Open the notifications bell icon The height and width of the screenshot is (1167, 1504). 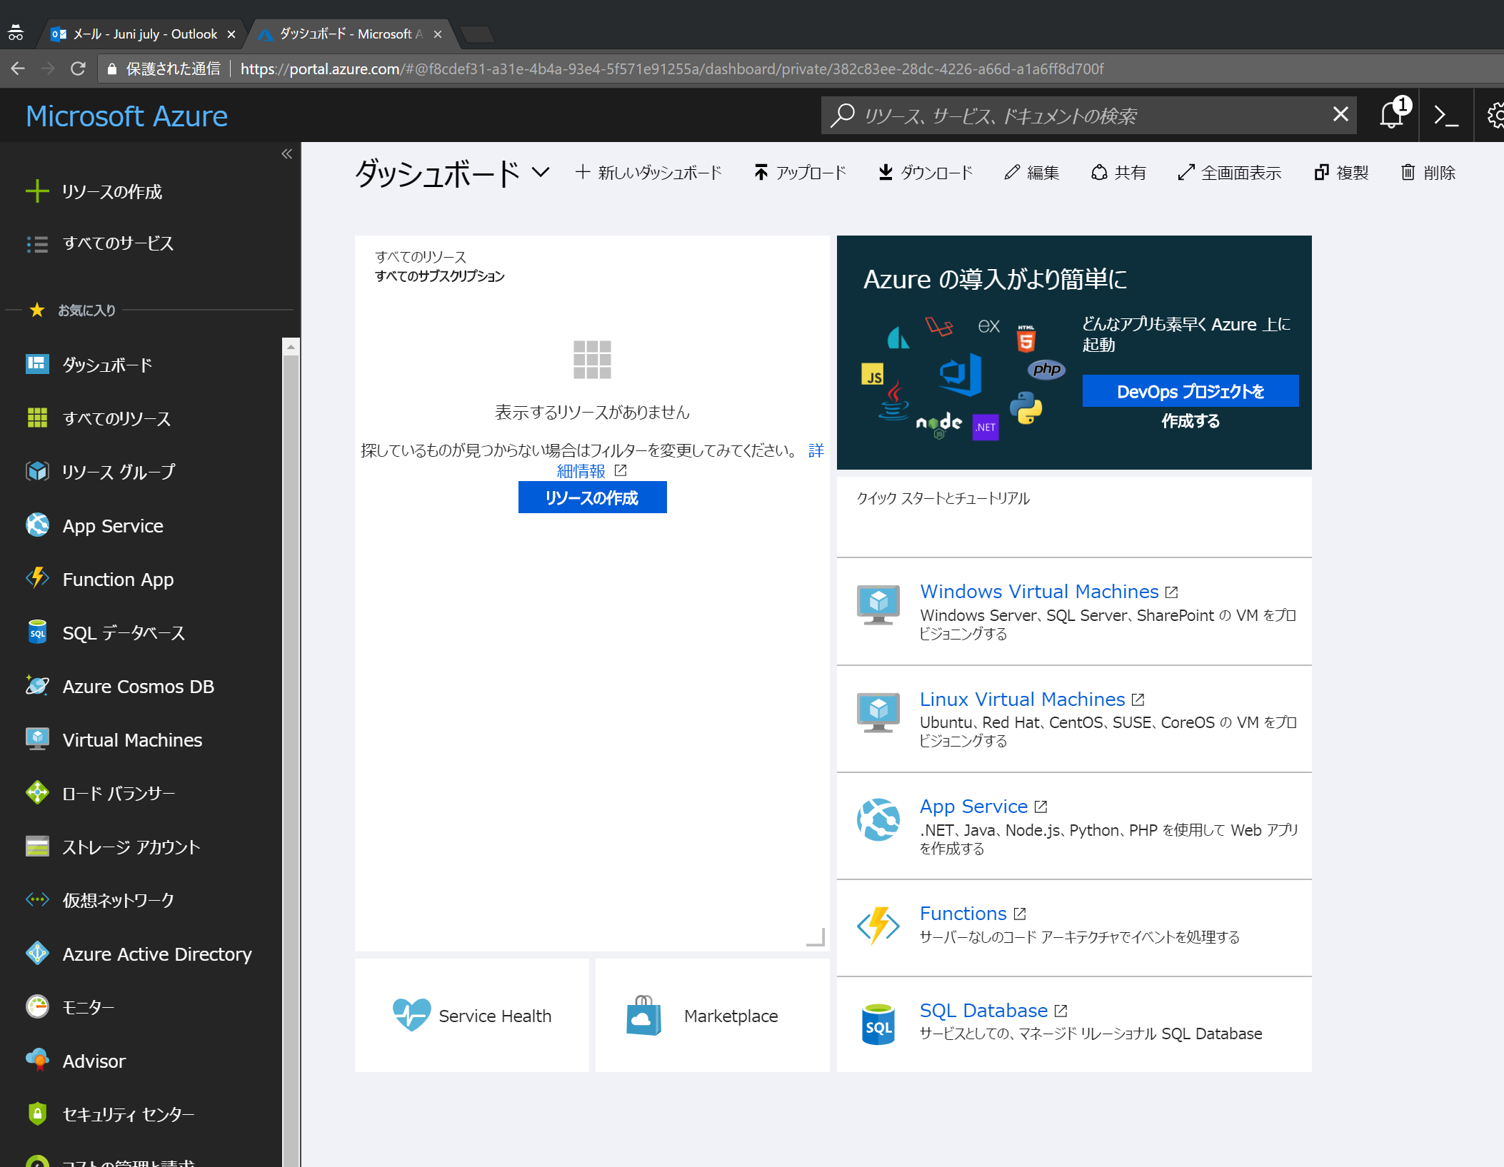[x=1392, y=115]
